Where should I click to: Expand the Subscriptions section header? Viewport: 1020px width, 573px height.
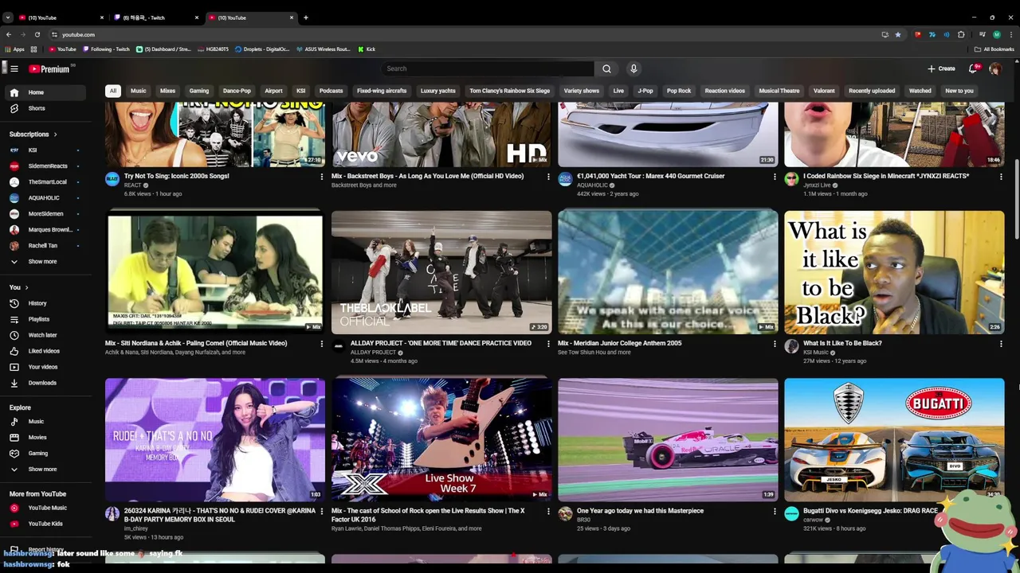pyautogui.click(x=33, y=134)
